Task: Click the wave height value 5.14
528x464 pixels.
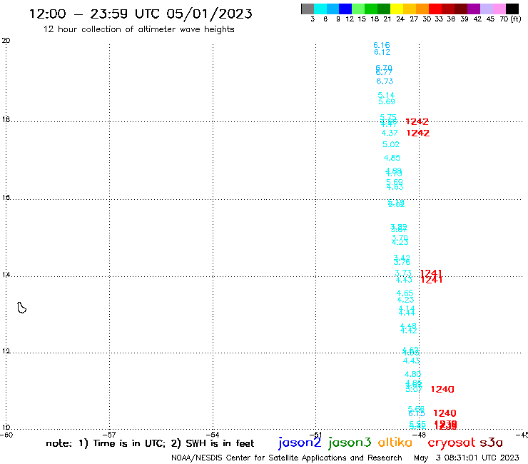Action: (386, 95)
